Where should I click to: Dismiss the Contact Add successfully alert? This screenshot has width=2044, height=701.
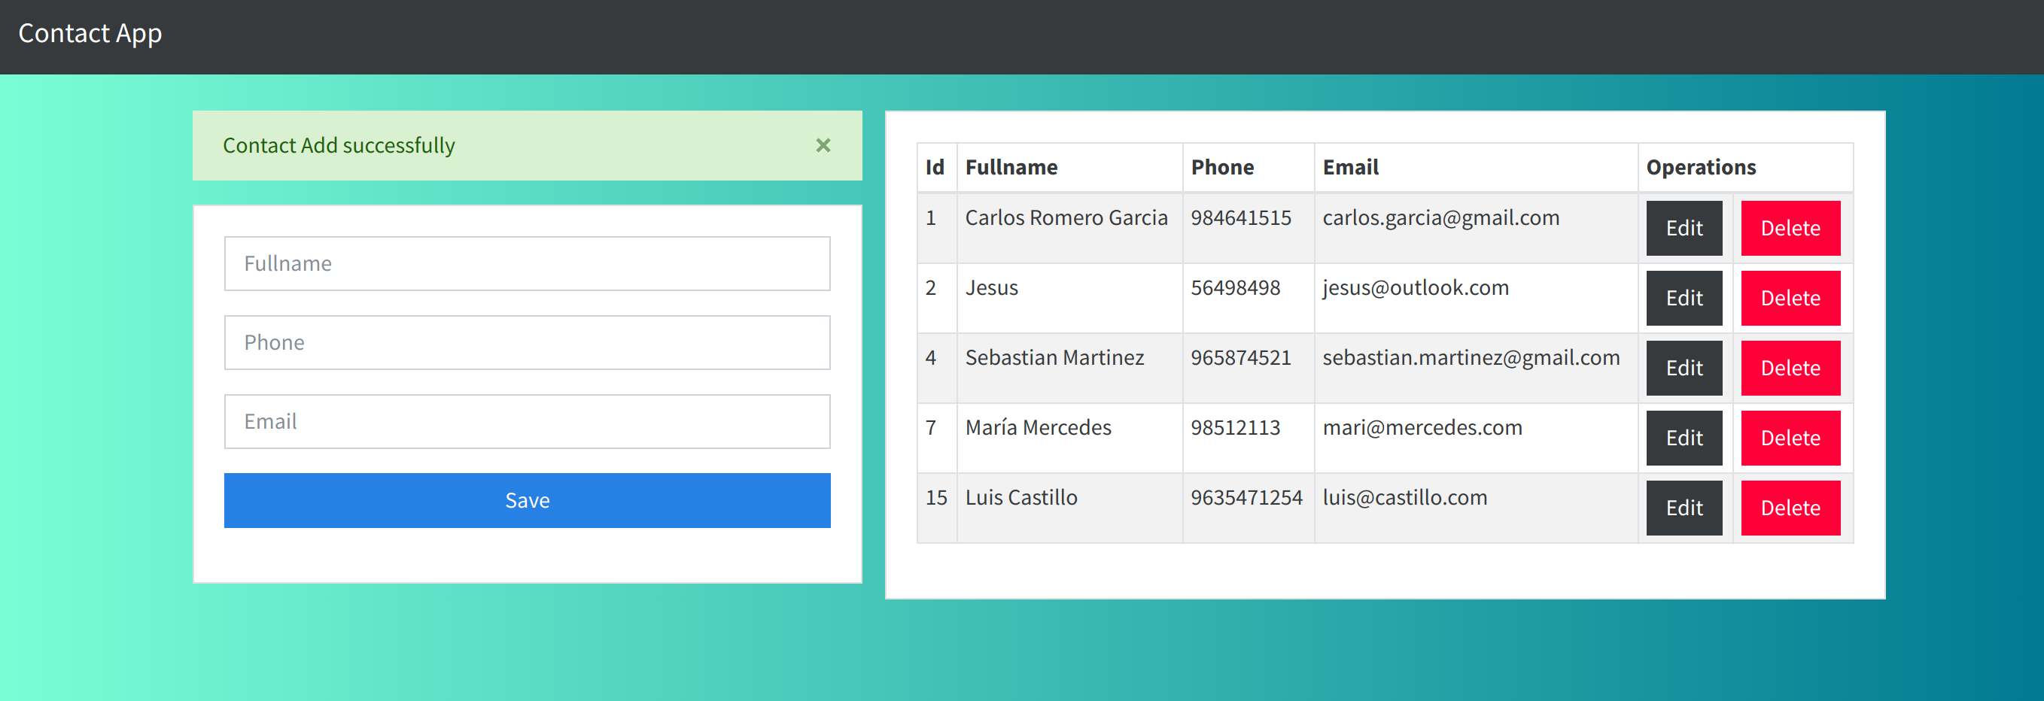823,145
